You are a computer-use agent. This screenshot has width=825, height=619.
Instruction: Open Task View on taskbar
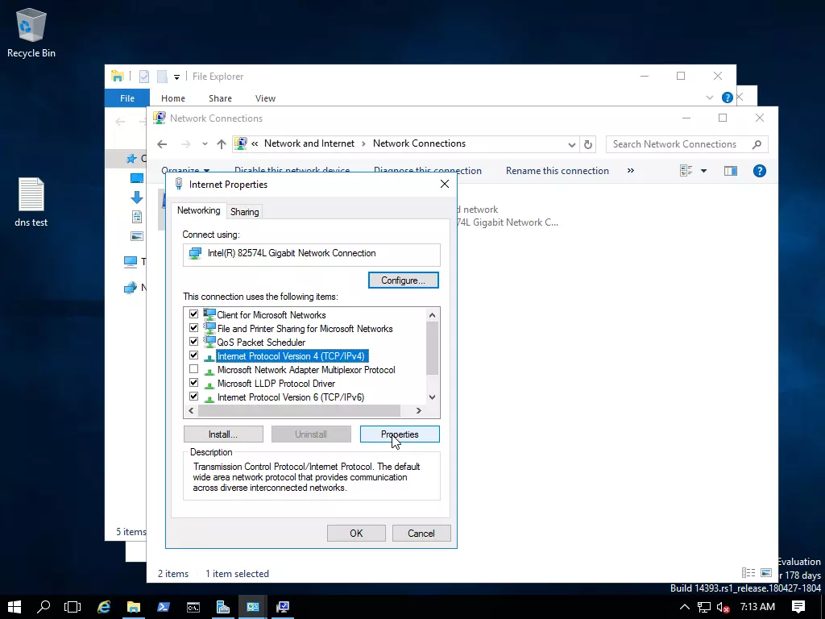(x=73, y=607)
